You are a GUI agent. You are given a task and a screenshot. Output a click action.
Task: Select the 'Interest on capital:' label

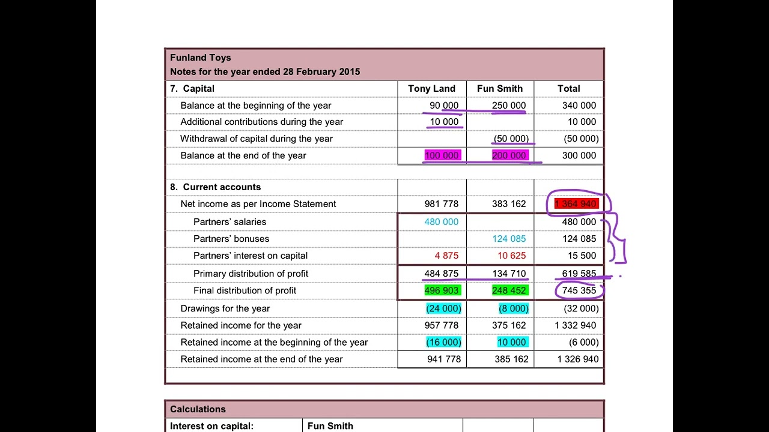tap(211, 426)
